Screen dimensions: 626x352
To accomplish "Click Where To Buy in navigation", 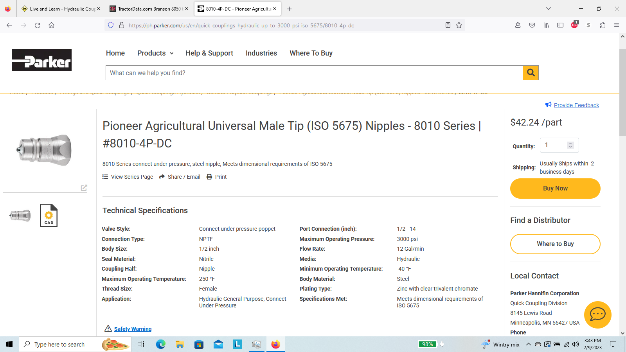I will point(311,53).
